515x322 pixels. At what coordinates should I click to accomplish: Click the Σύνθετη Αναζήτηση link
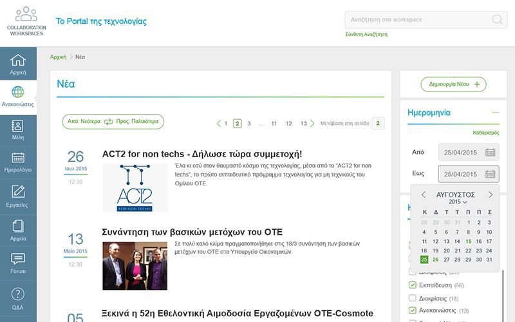(366, 35)
